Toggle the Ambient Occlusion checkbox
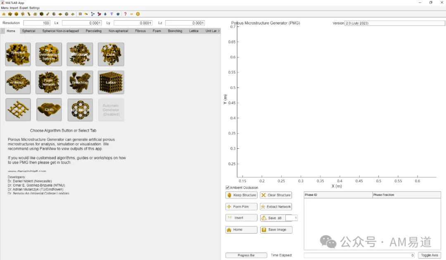This screenshot has height=260, width=446. [x=228, y=187]
